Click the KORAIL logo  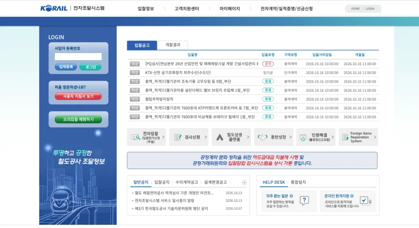tap(54, 8)
